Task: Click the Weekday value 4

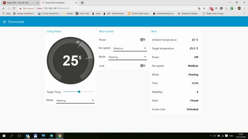Action: pyautogui.click(x=197, y=92)
